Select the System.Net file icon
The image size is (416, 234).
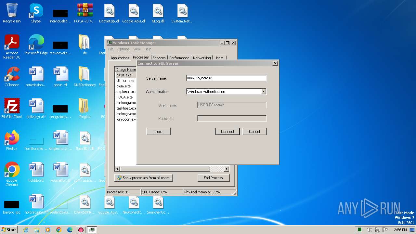pos(182,13)
